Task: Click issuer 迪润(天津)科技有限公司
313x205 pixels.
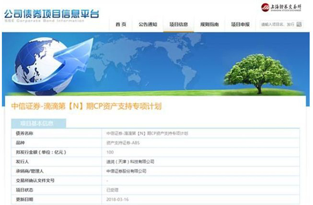Action: coord(130,162)
